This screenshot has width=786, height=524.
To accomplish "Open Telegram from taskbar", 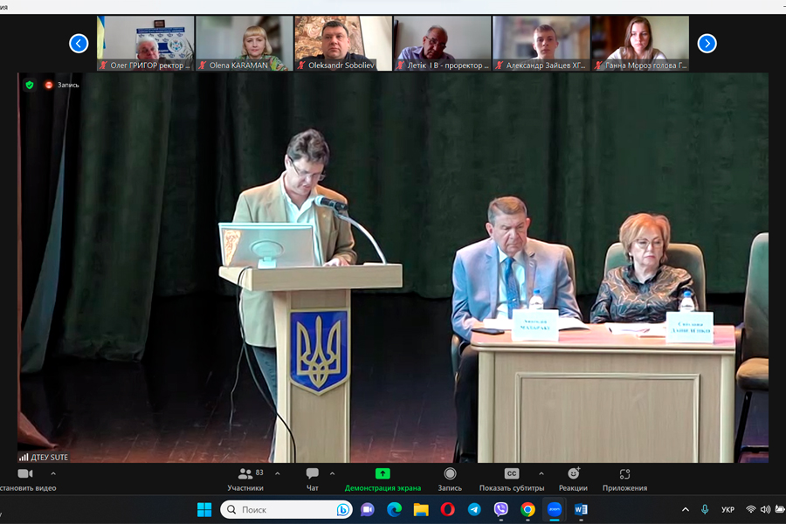I will (474, 510).
